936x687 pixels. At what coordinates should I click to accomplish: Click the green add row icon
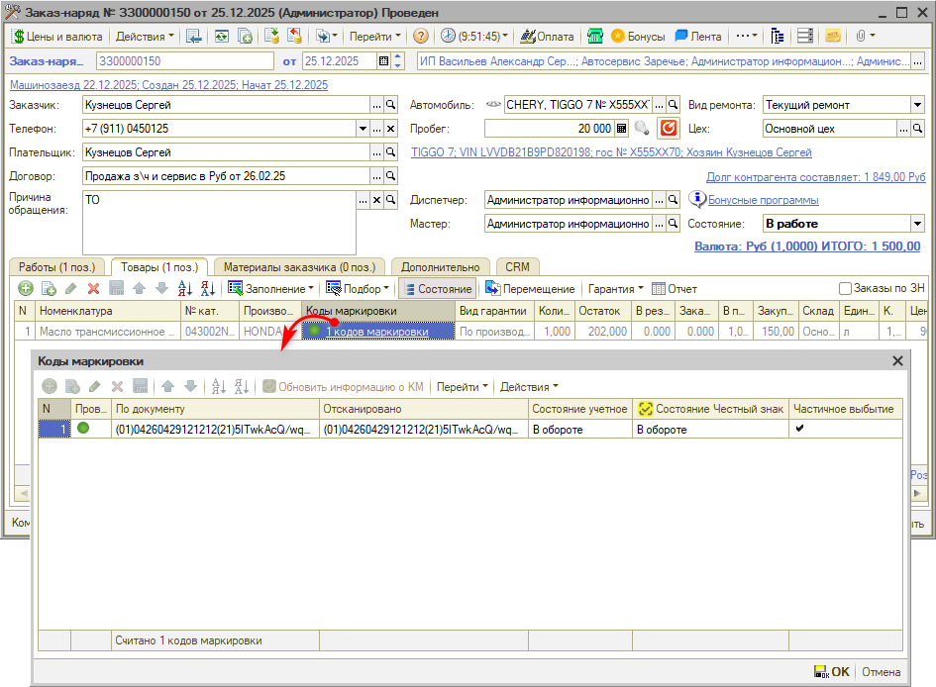(25, 289)
